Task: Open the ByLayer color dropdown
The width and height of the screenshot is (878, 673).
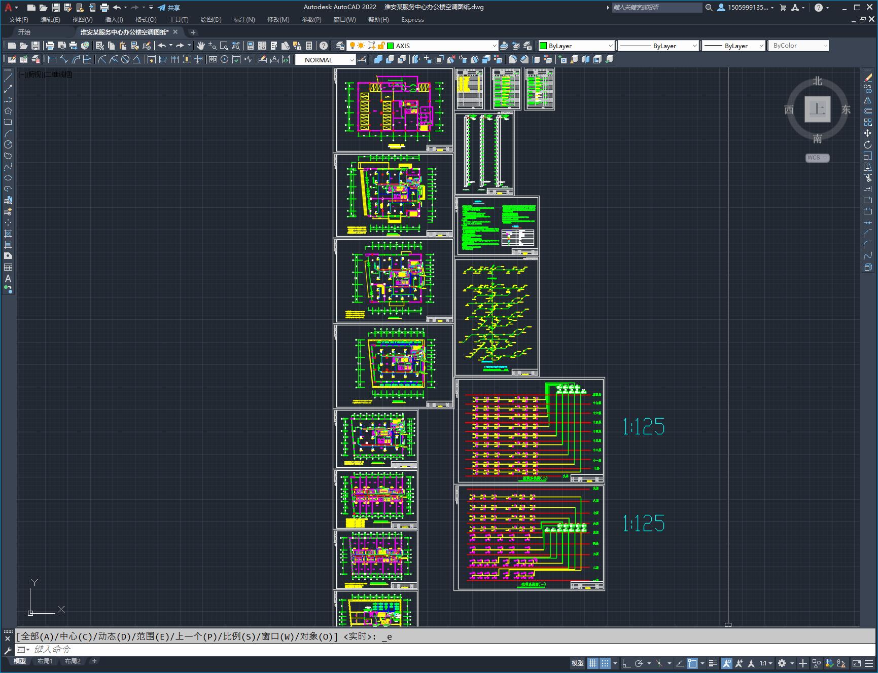Action: (x=610, y=46)
